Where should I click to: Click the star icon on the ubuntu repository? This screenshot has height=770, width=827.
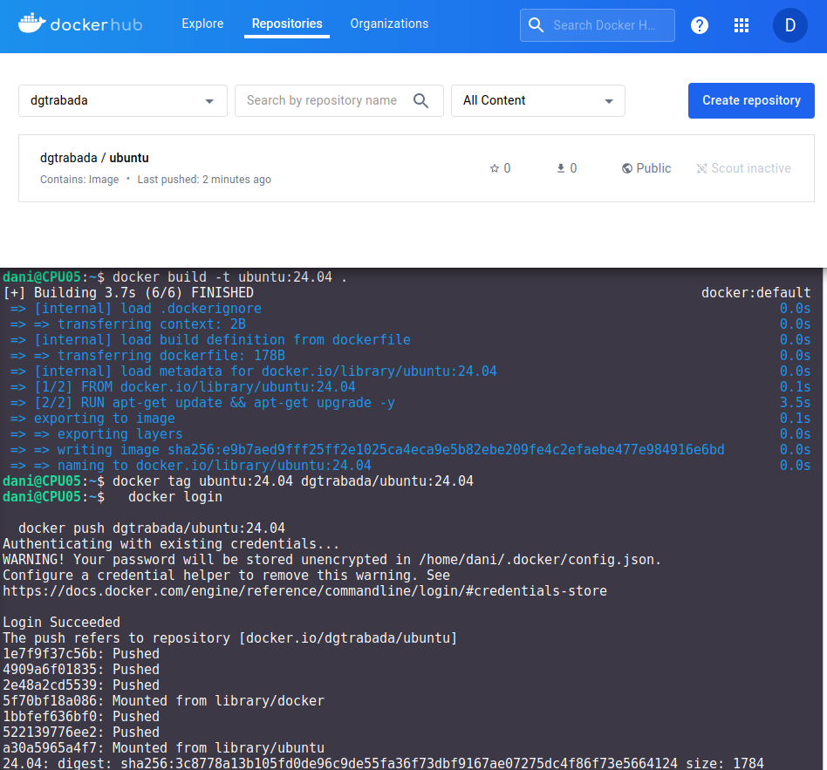(495, 168)
